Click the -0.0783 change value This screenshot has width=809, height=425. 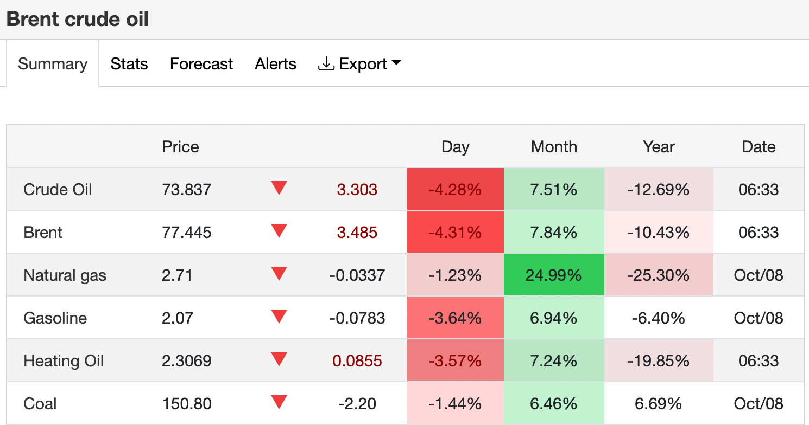coord(357,318)
